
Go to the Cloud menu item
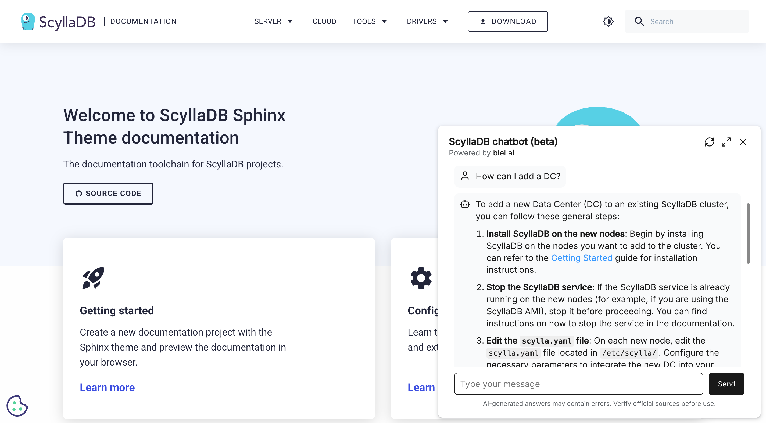[x=324, y=21]
